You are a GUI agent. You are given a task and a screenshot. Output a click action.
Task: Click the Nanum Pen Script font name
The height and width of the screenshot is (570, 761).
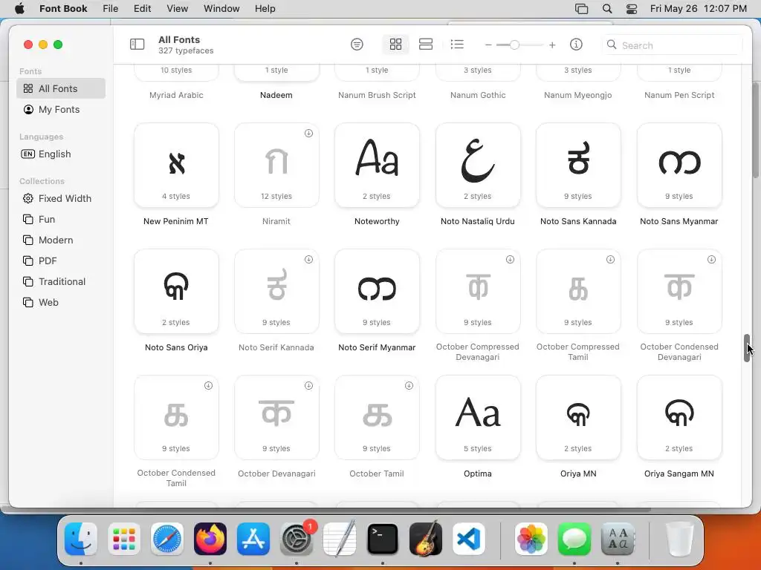point(679,95)
